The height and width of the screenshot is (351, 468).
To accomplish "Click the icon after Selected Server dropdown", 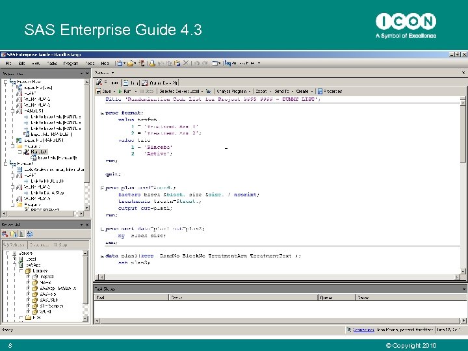I will 209,92.
